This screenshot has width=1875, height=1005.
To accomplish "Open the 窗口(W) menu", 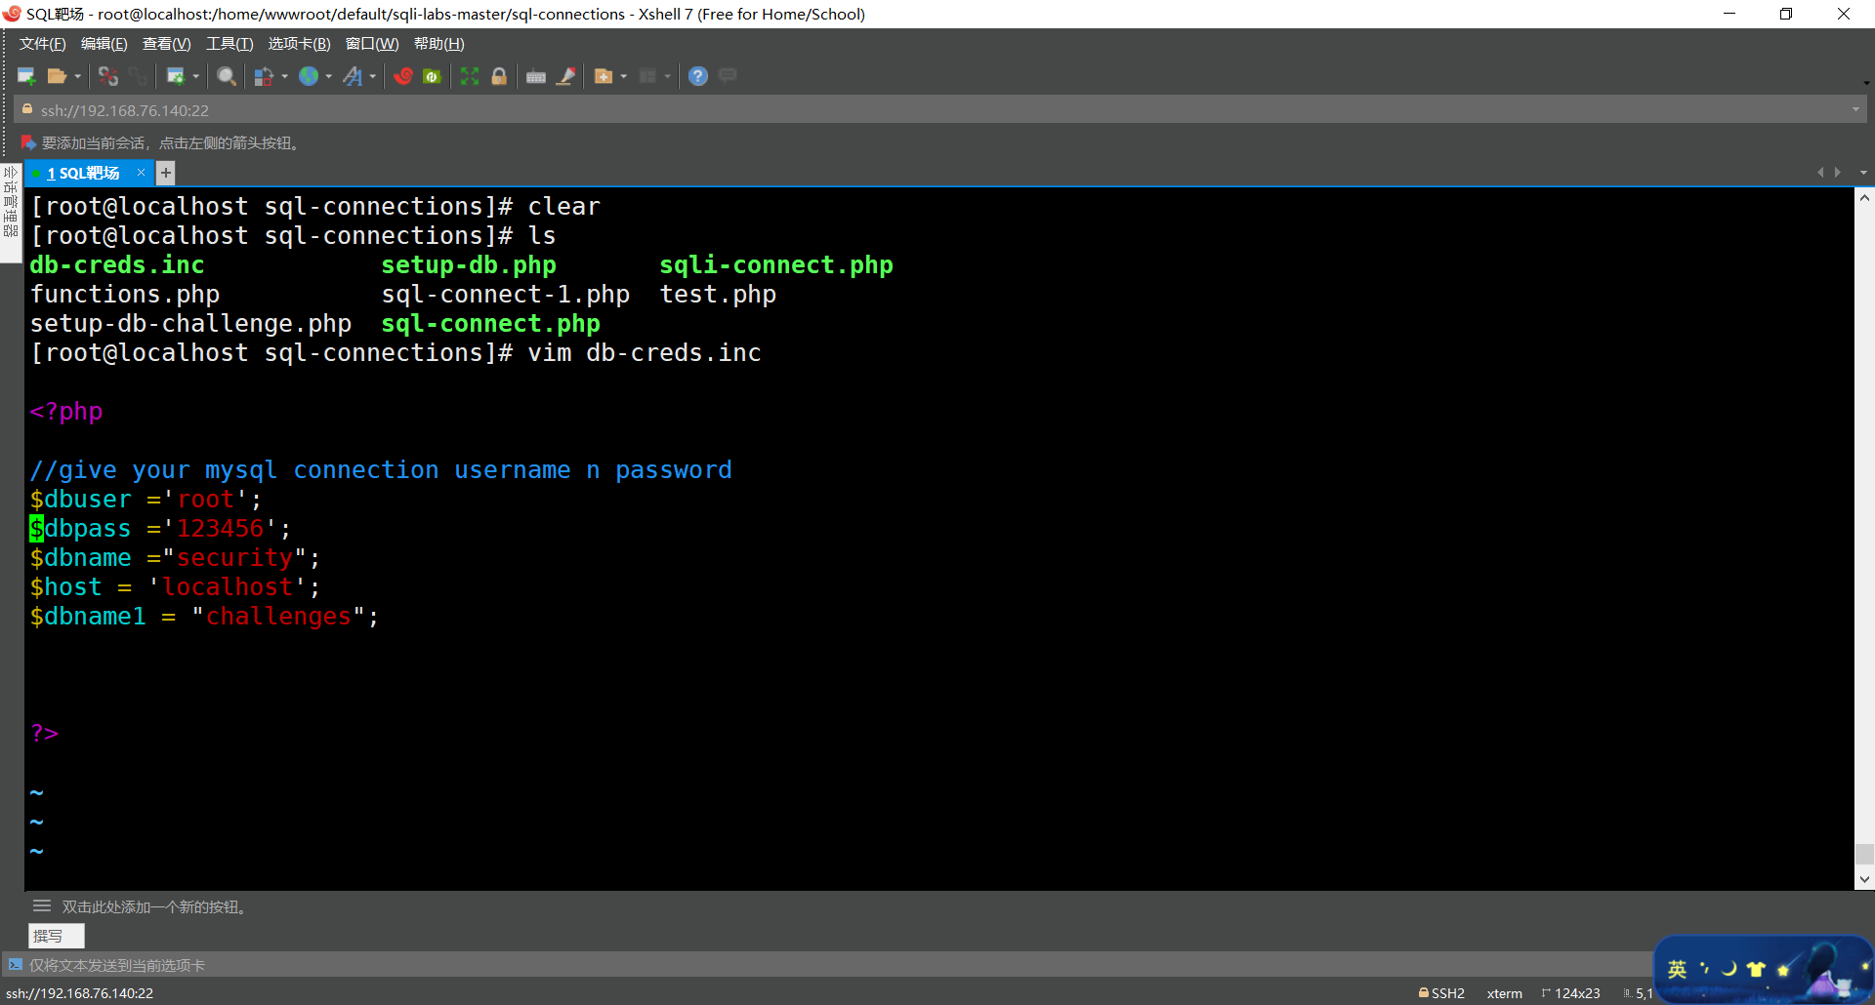I will pyautogui.click(x=372, y=44).
